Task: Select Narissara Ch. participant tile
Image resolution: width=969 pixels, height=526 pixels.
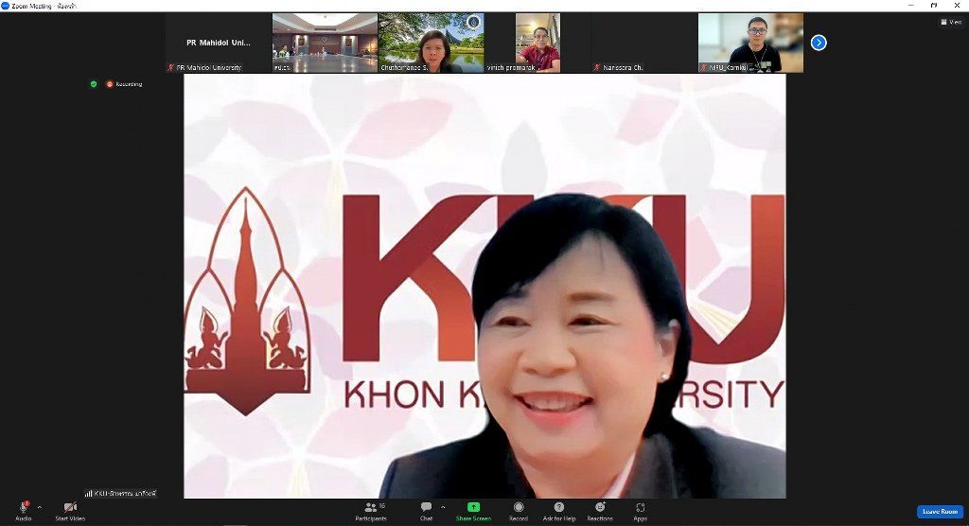Action: (644, 43)
